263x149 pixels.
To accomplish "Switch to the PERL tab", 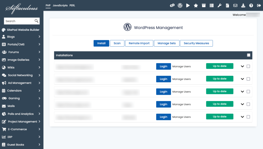I will pos(72,5).
